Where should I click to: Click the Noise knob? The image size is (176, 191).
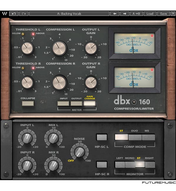tap(79, 152)
